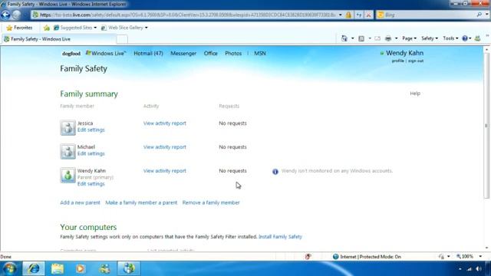Click Add a new parent
This screenshot has height=276, width=491.
tap(80, 202)
